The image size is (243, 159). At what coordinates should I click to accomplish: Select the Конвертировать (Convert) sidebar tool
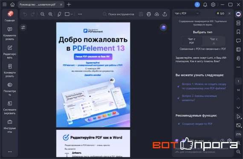click(10, 71)
